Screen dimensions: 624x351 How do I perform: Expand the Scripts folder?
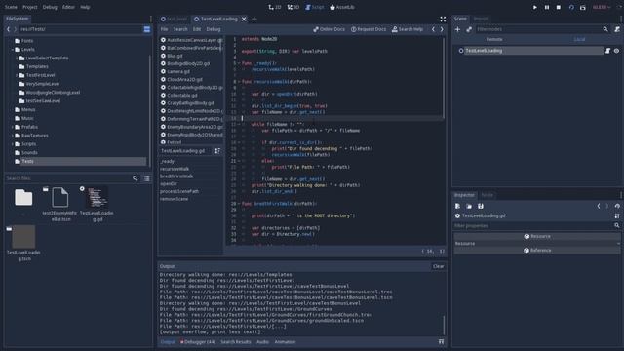tap(13, 144)
